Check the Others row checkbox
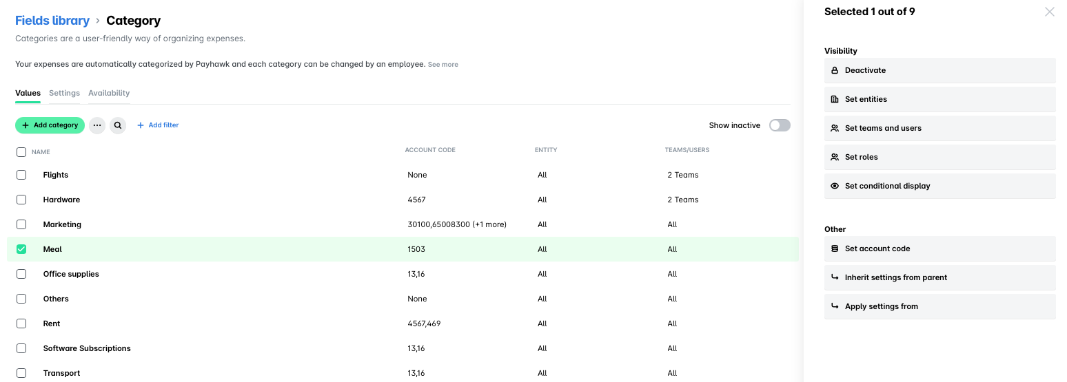Viewport: 1067px width, 382px height. (21, 299)
